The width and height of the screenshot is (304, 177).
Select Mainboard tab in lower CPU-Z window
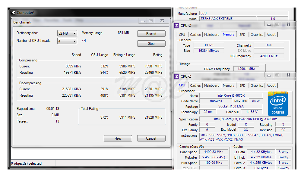212,85
